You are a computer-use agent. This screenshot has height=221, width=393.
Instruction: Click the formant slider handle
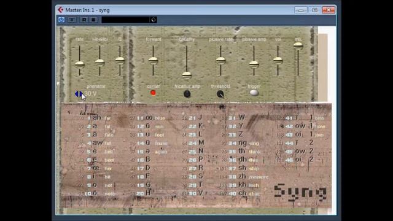click(153, 60)
